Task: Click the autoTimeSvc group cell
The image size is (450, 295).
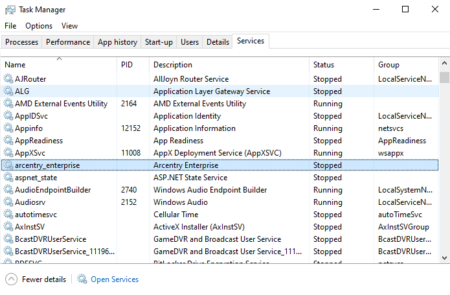Action: pyautogui.click(x=400, y=215)
